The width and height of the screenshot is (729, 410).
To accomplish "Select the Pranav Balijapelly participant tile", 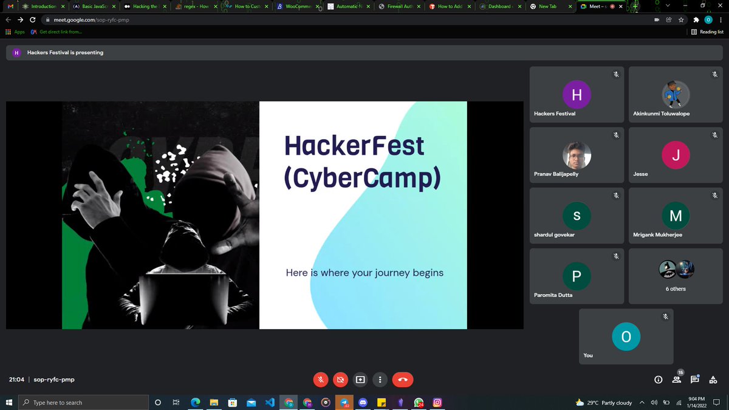I will (577, 155).
